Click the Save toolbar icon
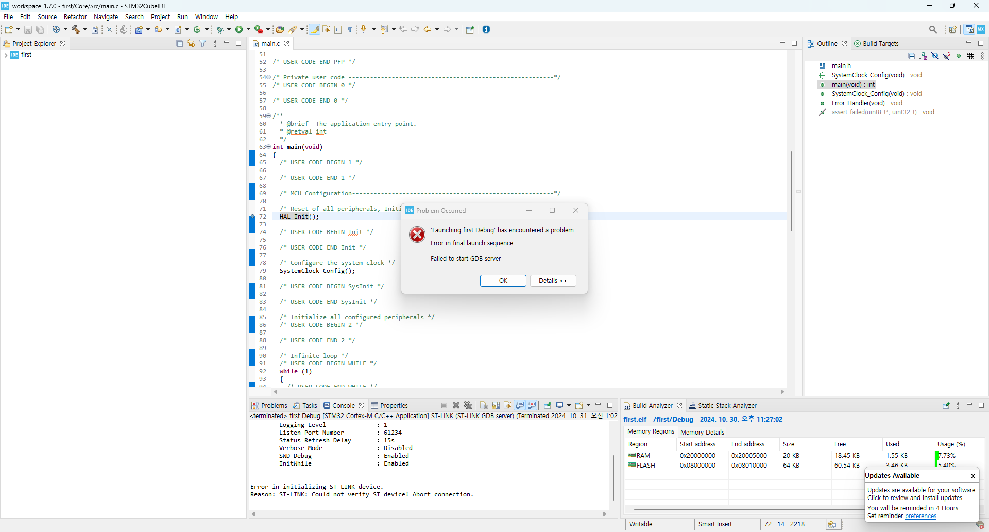 coord(28,30)
